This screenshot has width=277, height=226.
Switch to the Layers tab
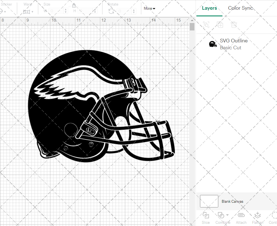209,8
